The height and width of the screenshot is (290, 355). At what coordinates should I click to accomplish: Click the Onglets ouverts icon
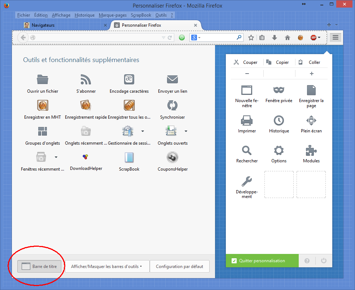click(171, 131)
